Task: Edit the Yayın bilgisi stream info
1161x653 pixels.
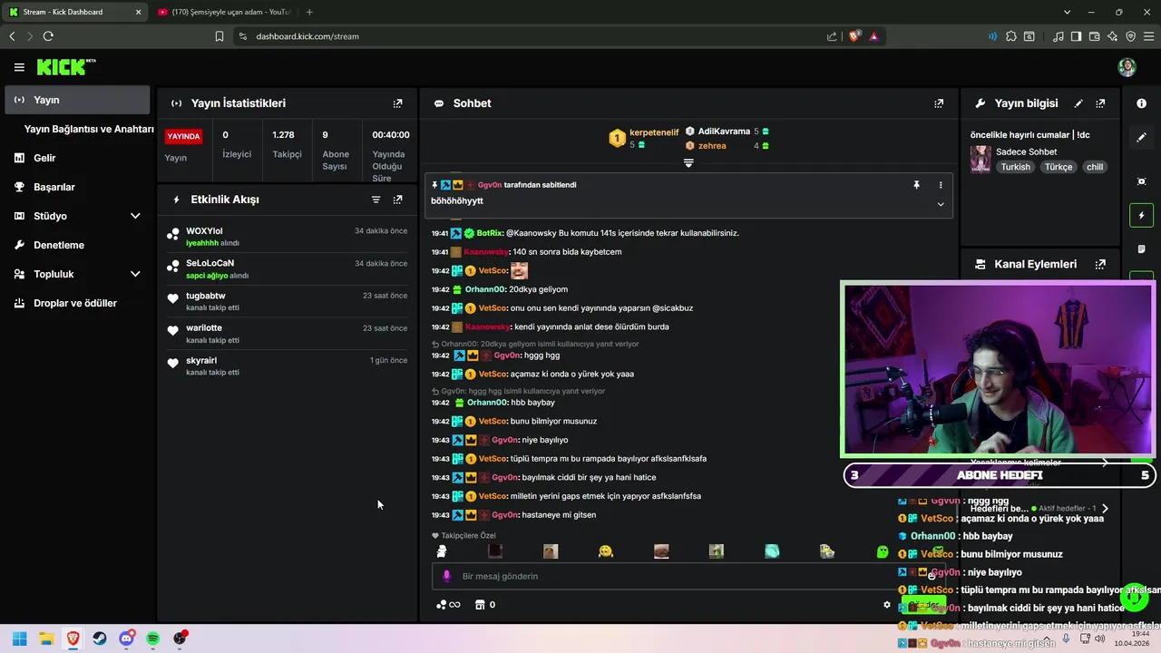Action: coord(1078,103)
